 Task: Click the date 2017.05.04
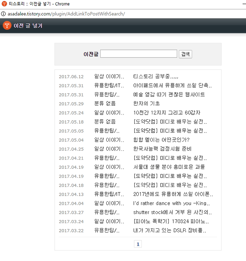[x=71, y=140]
